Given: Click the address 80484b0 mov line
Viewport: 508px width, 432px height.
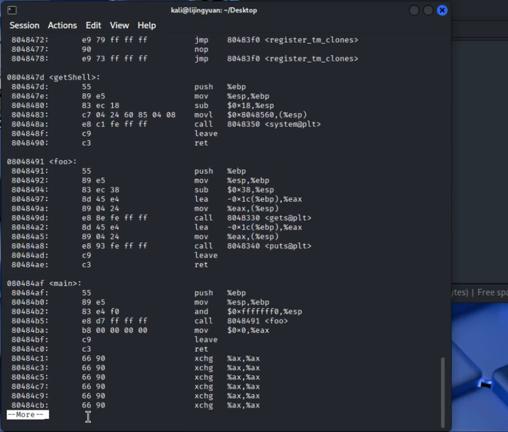Looking at the screenshot, I should pos(140,302).
